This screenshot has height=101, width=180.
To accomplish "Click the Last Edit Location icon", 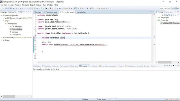I will coord(102,8).
